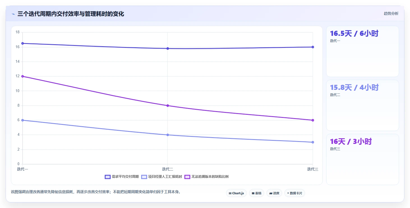The width and height of the screenshot is (410, 208).
Task: Click the light-blue 4 point at 迭代二
Action: 168,135
